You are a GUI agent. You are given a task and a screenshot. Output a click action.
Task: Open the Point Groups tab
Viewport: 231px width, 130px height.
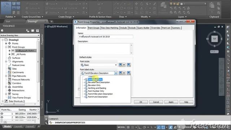tap(94, 28)
